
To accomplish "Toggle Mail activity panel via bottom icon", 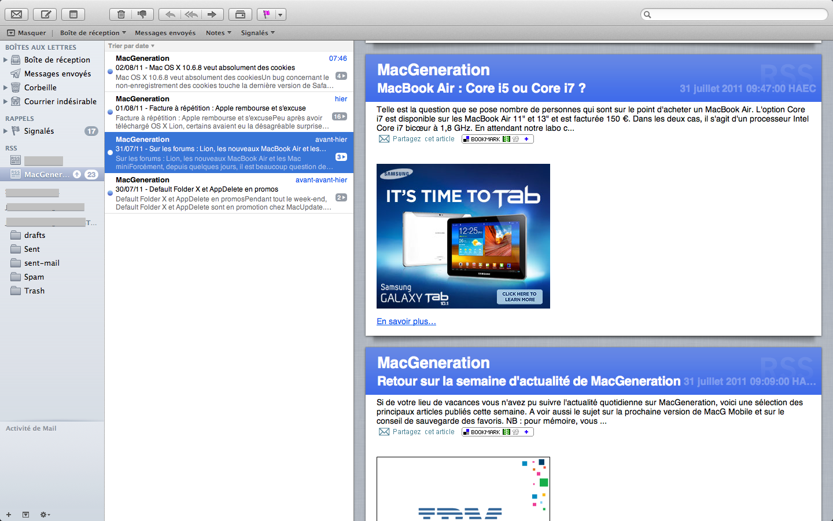I will click(x=25, y=515).
